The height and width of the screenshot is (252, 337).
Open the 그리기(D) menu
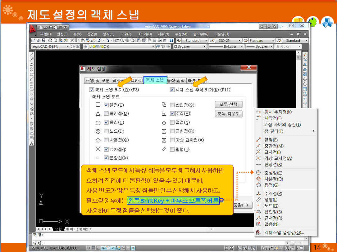coord(144,34)
